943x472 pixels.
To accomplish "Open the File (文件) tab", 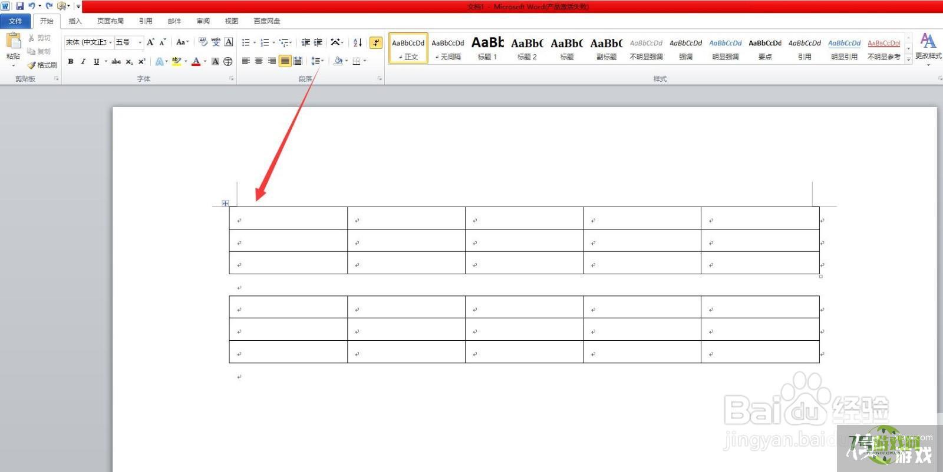I will (15, 21).
